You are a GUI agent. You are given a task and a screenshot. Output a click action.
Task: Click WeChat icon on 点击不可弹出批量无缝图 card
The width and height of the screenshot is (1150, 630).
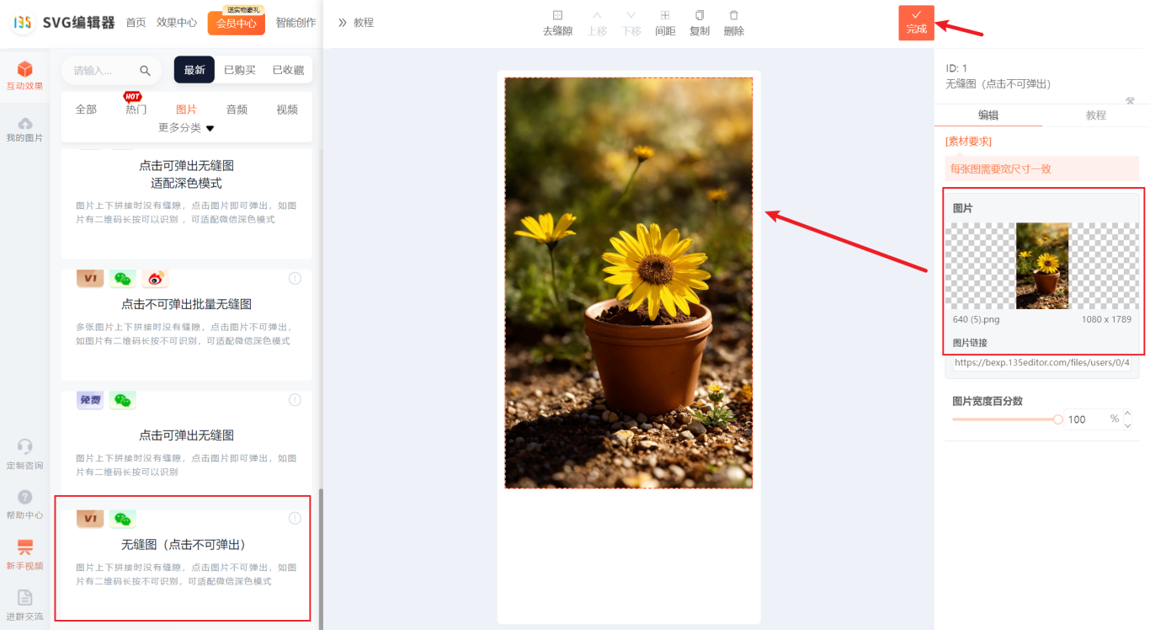point(123,279)
